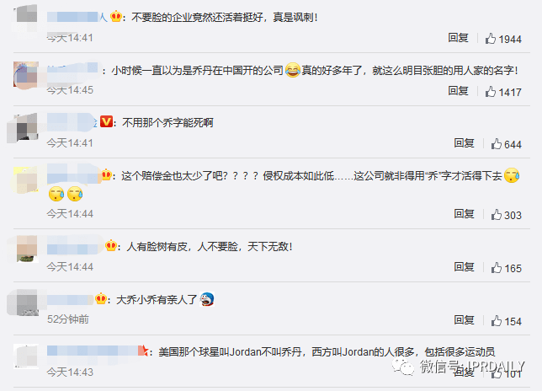Like the 人有脸树有皮 comment
542x391 pixels.
496,267
